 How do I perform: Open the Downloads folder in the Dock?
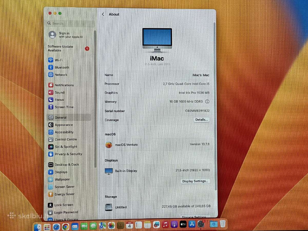click(214, 224)
